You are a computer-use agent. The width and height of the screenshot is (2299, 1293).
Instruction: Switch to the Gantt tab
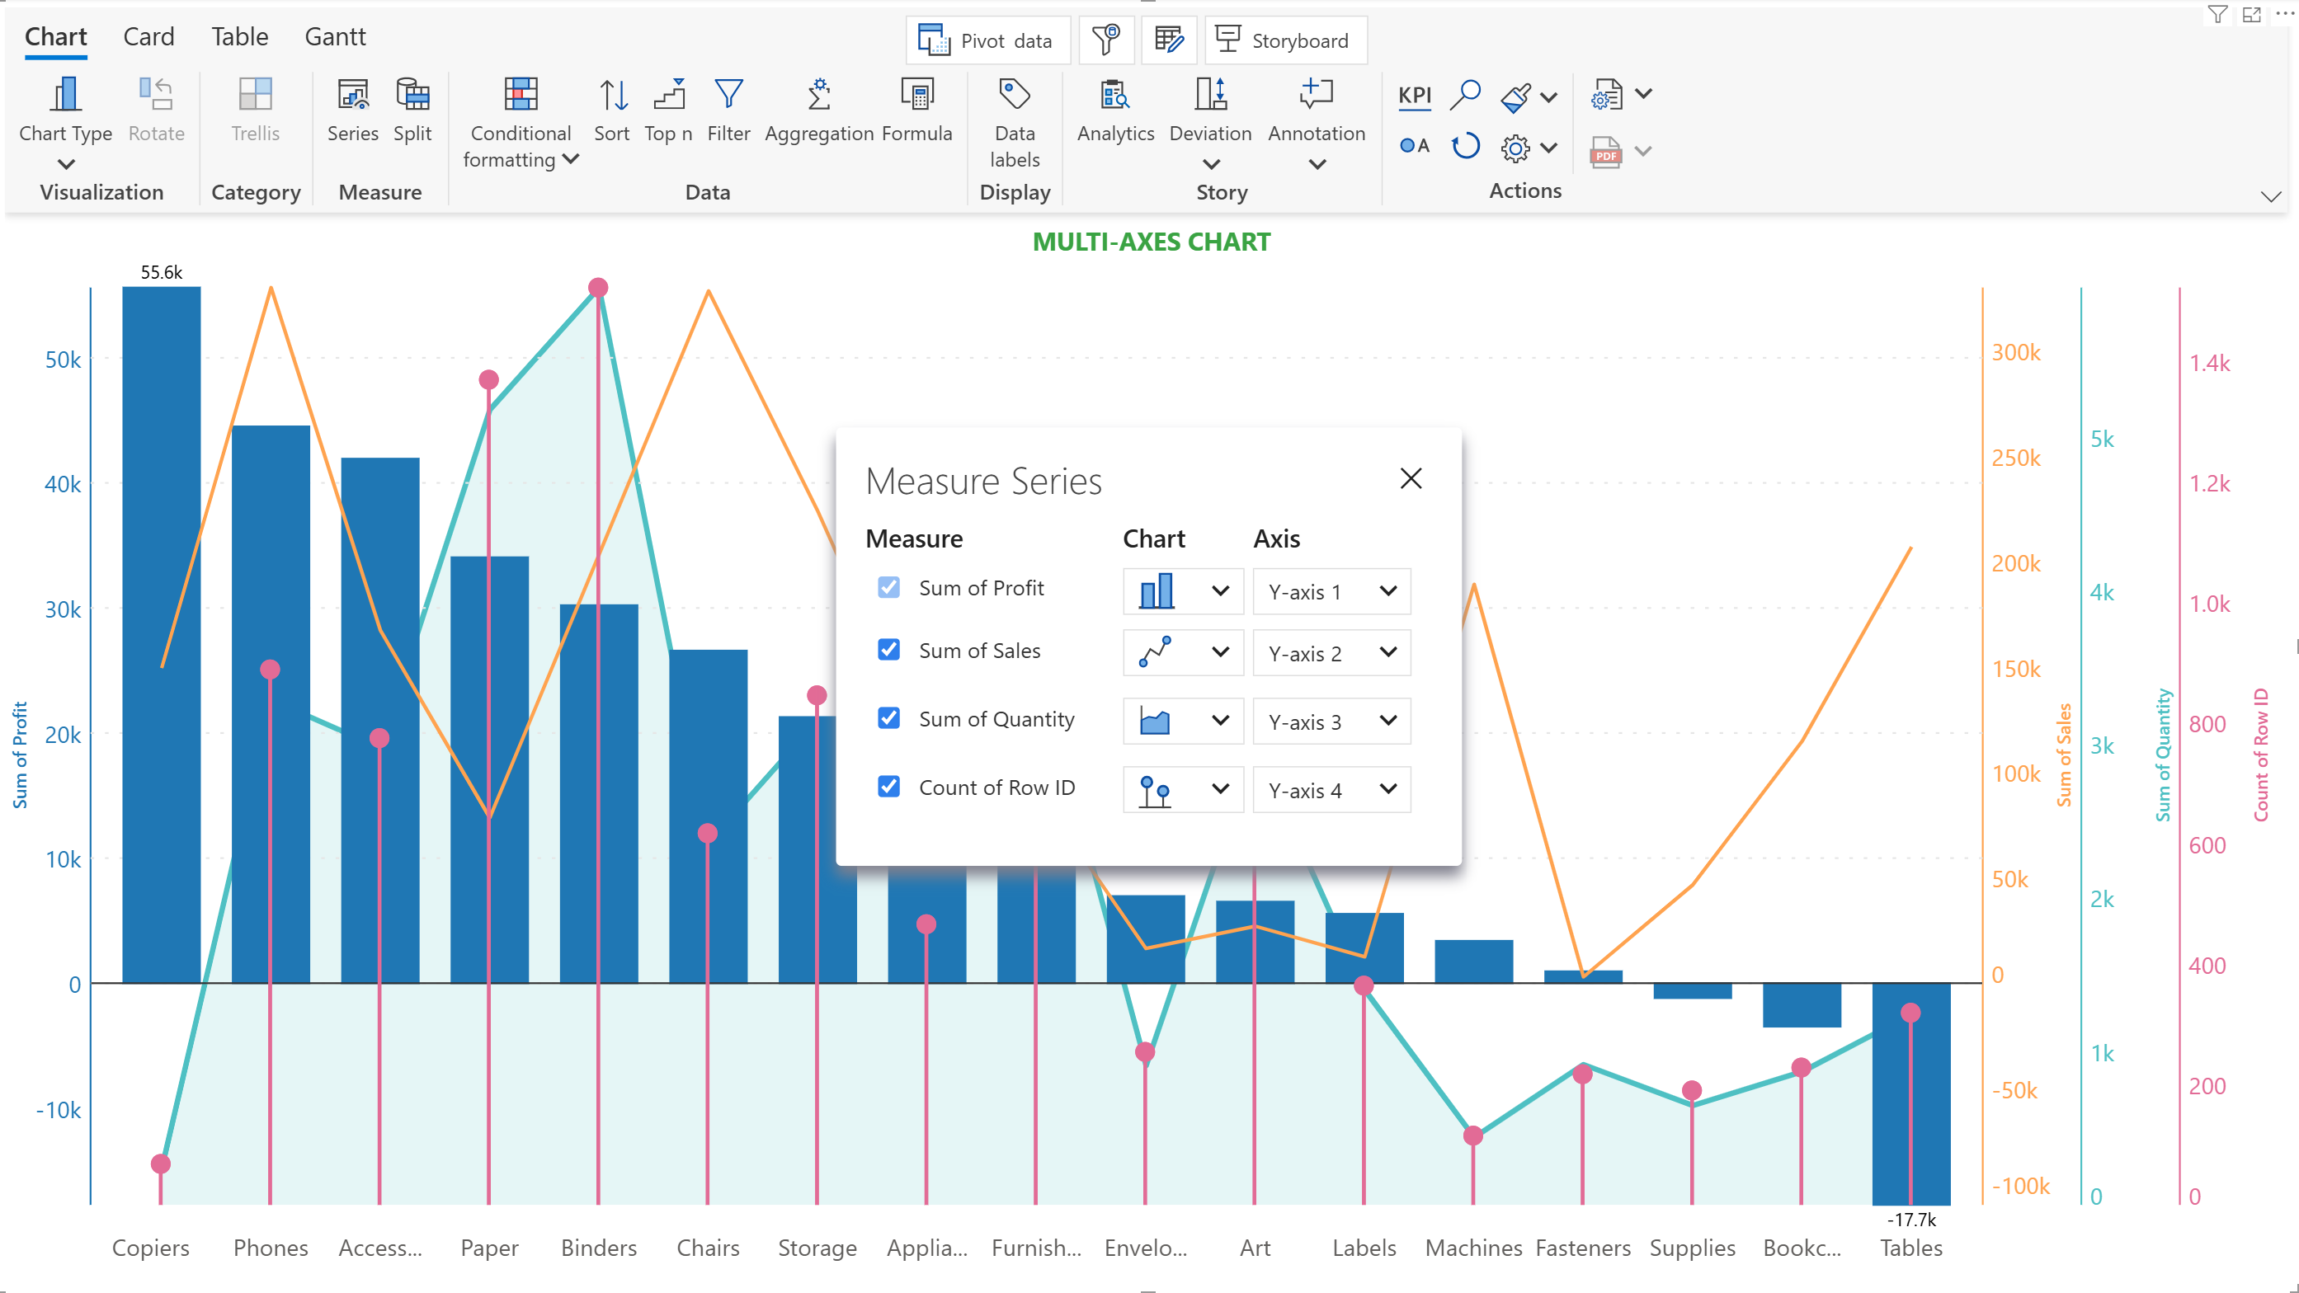tap(335, 36)
